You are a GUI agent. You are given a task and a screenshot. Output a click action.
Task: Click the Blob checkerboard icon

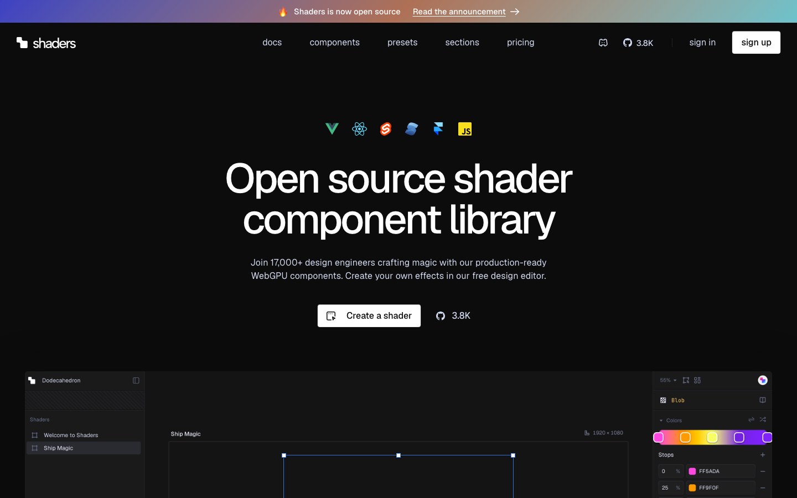[663, 400]
